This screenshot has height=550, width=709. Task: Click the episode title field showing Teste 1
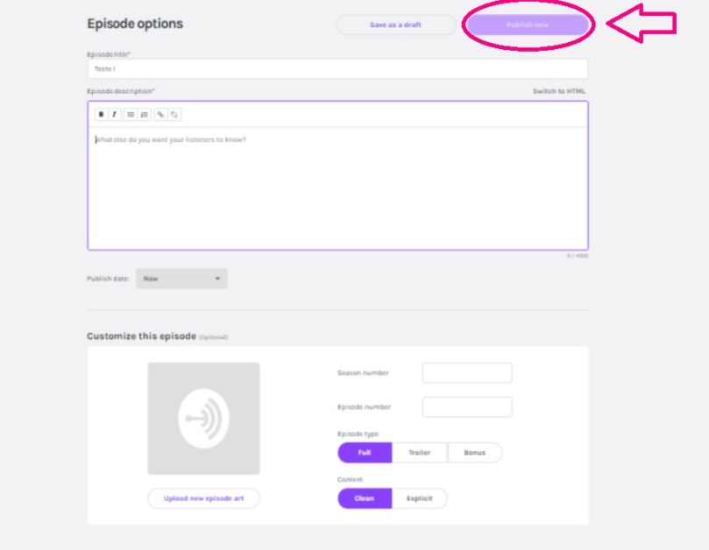tap(337, 67)
